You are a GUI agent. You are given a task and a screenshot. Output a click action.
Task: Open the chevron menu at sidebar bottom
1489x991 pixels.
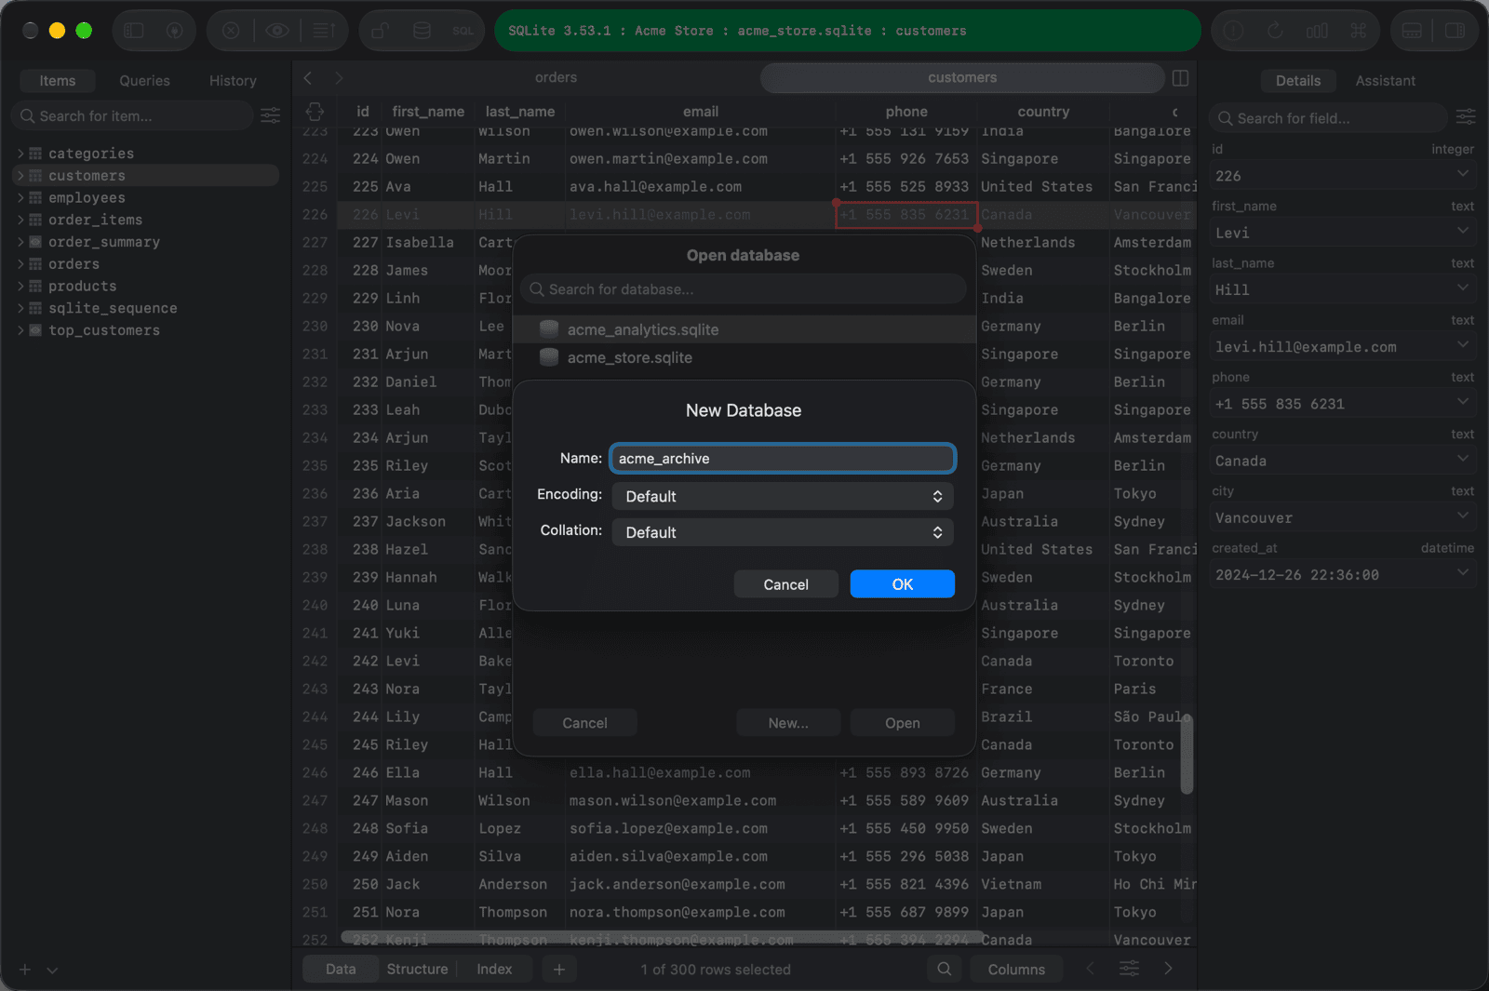point(52,970)
